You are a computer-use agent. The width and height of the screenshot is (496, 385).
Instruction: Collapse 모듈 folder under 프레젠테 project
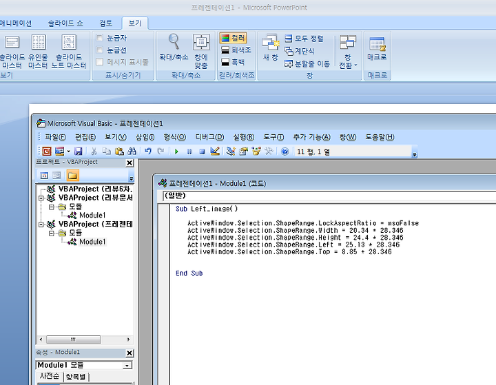[51, 233]
